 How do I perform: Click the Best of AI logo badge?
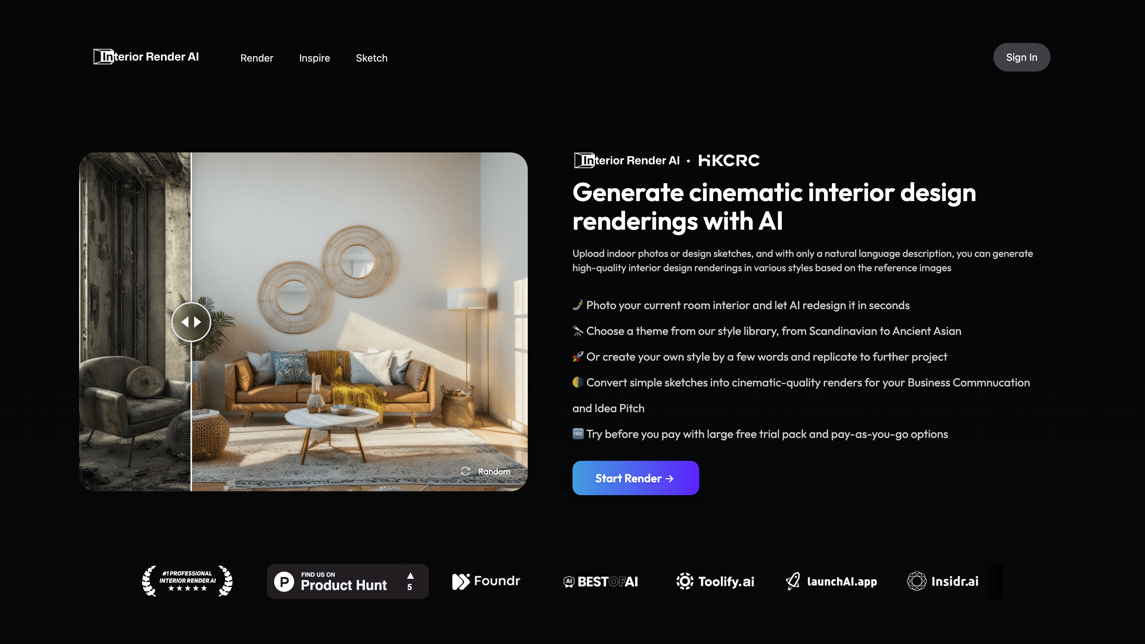[x=601, y=580]
